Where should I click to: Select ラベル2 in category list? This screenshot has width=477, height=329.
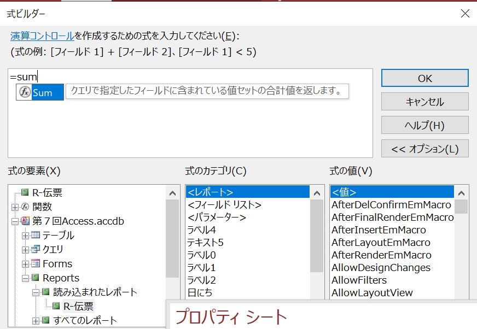point(248,280)
